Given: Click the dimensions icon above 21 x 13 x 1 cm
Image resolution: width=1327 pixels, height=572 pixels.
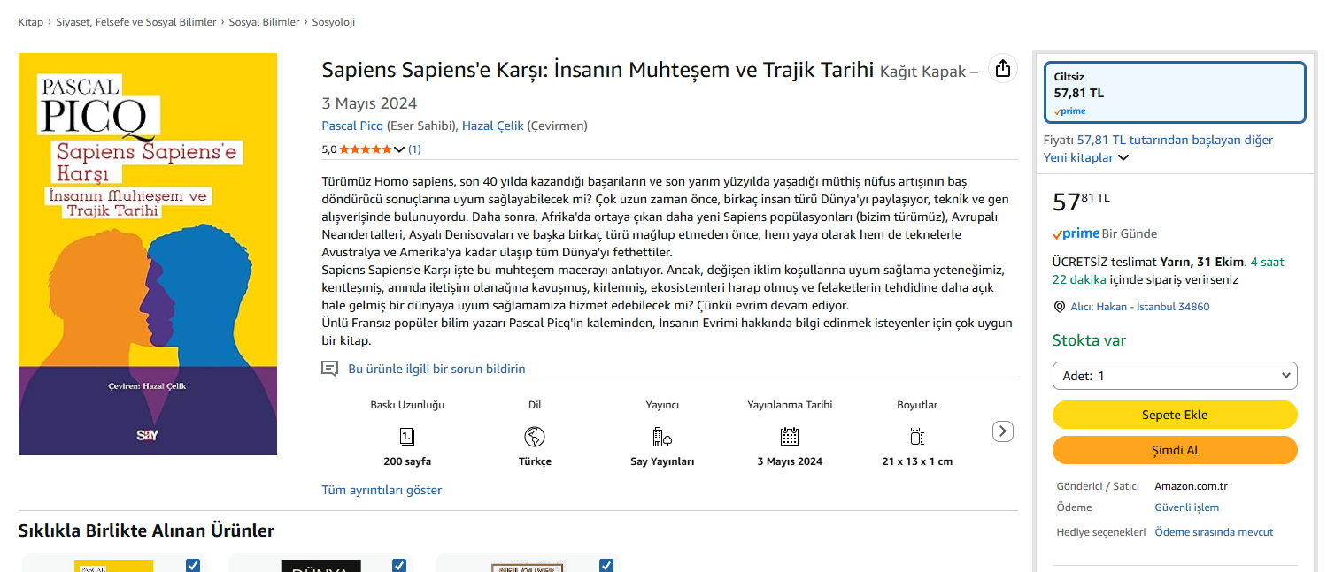Looking at the screenshot, I should pos(917,436).
